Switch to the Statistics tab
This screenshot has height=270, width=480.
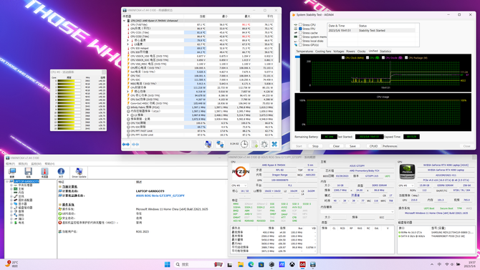click(x=385, y=52)
